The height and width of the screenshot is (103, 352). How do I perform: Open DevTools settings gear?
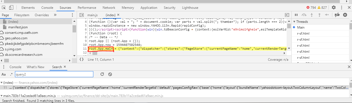tap(334, 8)
